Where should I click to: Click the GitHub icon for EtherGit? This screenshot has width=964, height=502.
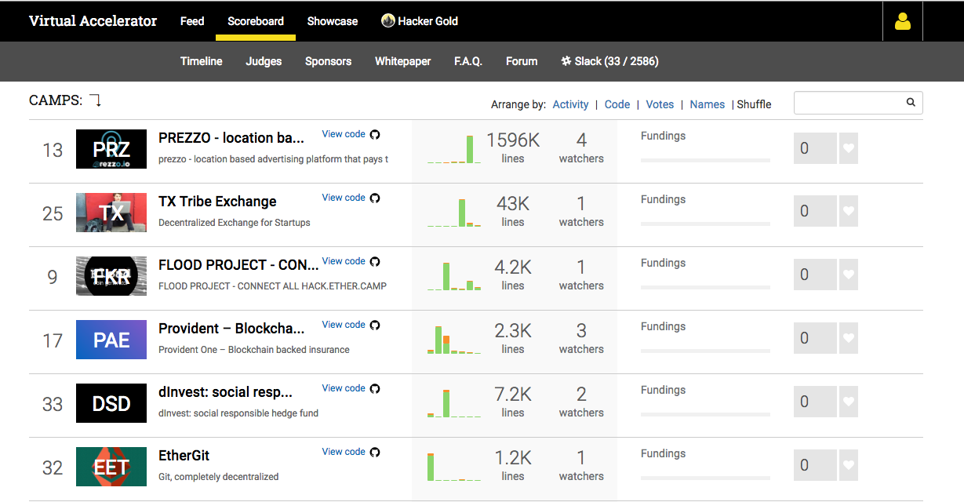coord(375,452)
